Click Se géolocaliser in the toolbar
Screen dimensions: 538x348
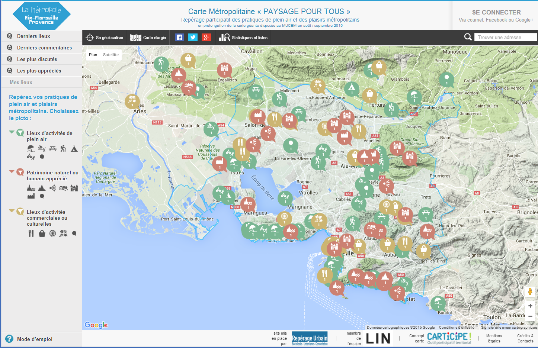click(x=105, y=38)
